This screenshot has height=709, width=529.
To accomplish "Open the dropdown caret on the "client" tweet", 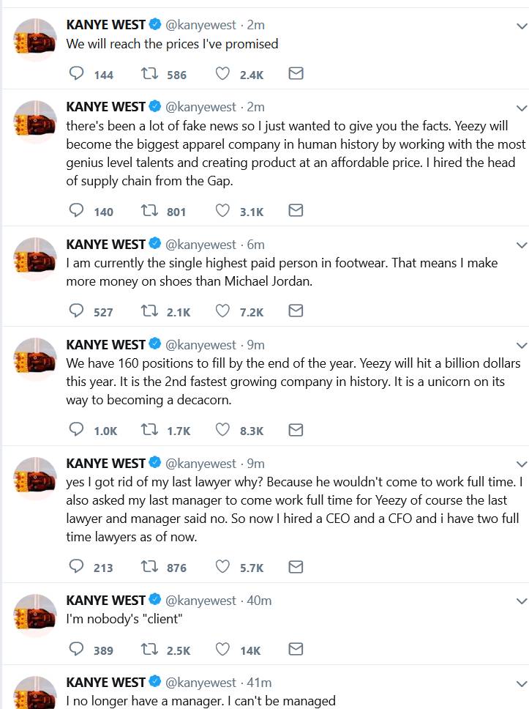I will tap(521, 601).
